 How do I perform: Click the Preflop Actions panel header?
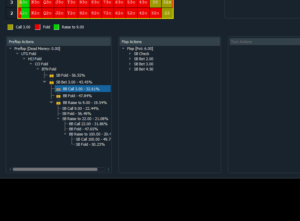click(59, 42)
